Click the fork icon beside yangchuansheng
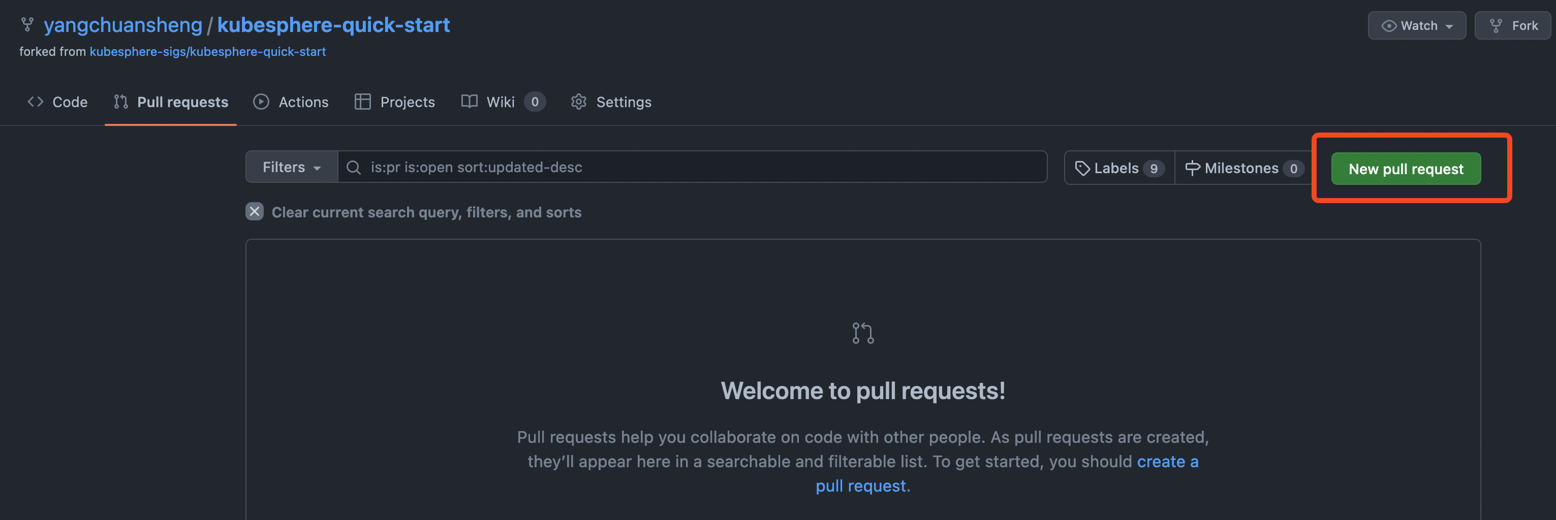 click(x=27, y=25)
